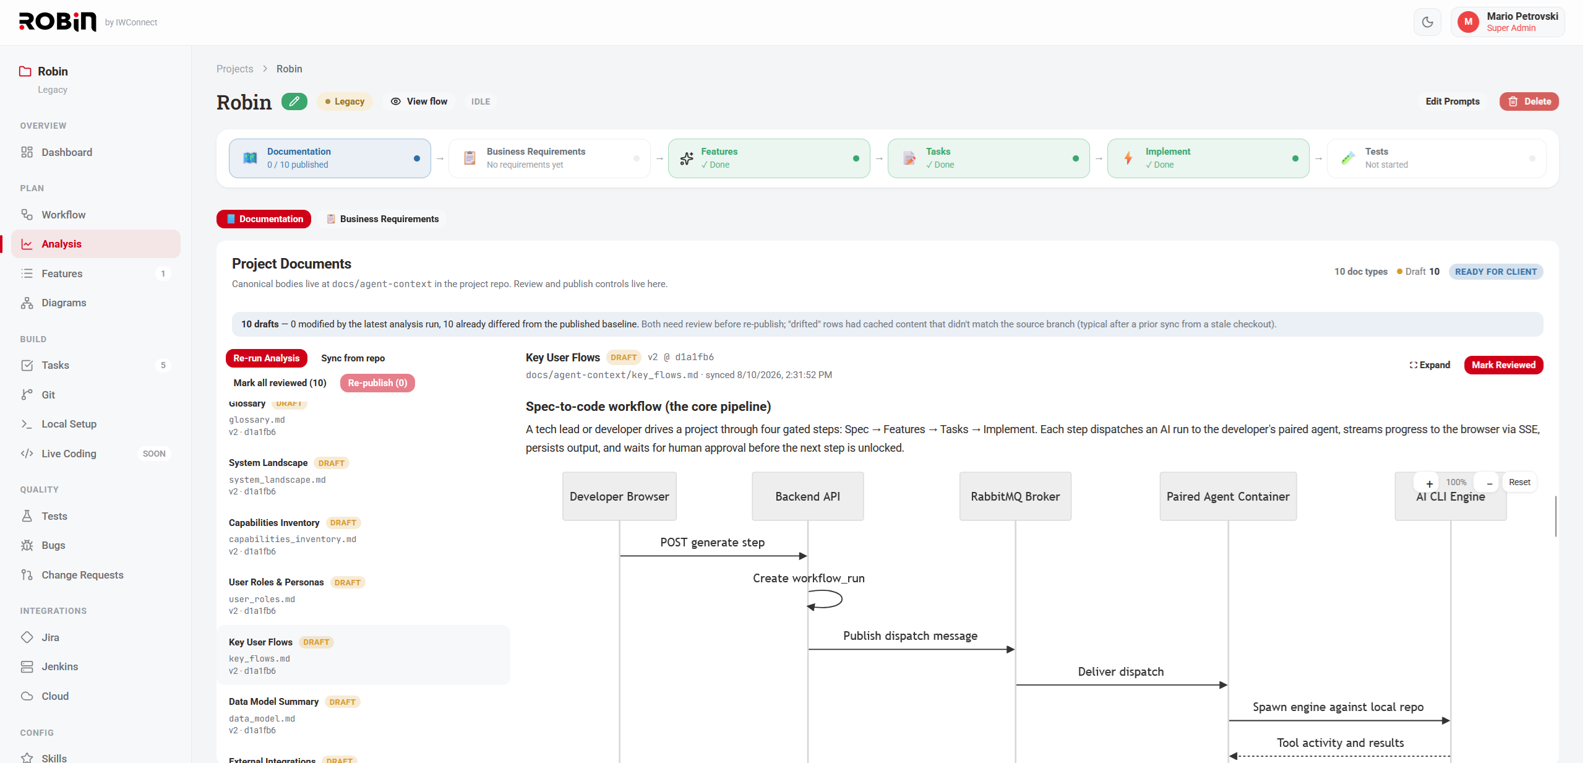Click the green pencil edit icon beside Robin
Screen dimensions: 1583x763
(x=294, y=101)
